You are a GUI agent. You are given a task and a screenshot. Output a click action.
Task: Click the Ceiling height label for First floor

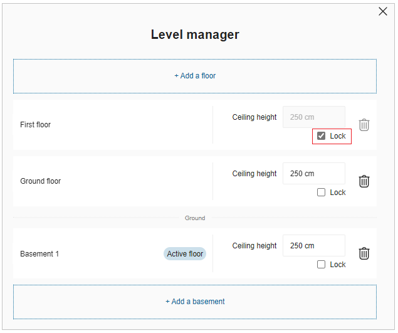click(x=254, y=117)
